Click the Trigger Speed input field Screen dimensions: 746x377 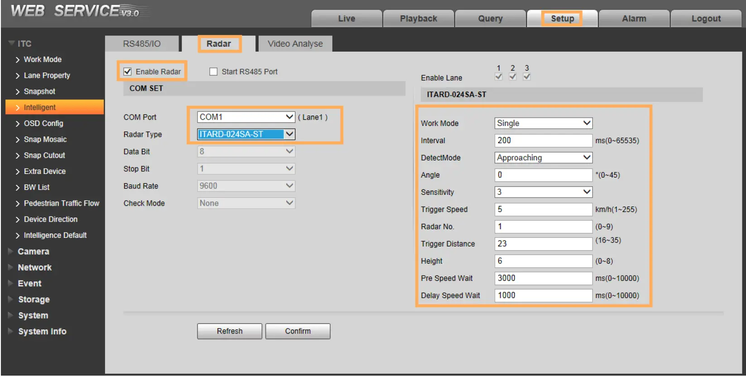[x=544, y=209]
